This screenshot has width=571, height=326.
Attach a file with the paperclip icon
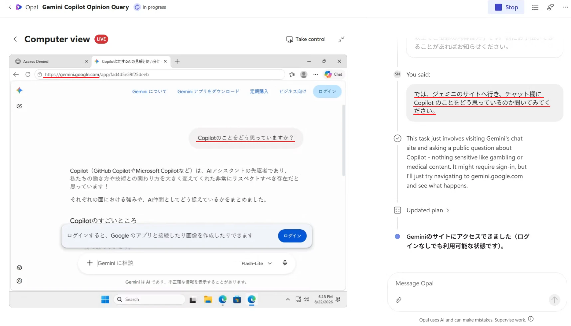tap(399, 300)
